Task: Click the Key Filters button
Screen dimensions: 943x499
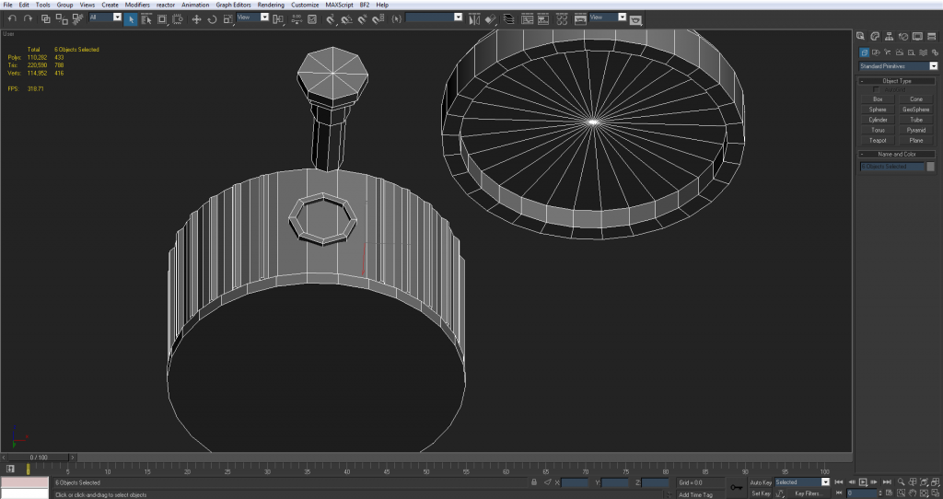Action: (808, 493)
